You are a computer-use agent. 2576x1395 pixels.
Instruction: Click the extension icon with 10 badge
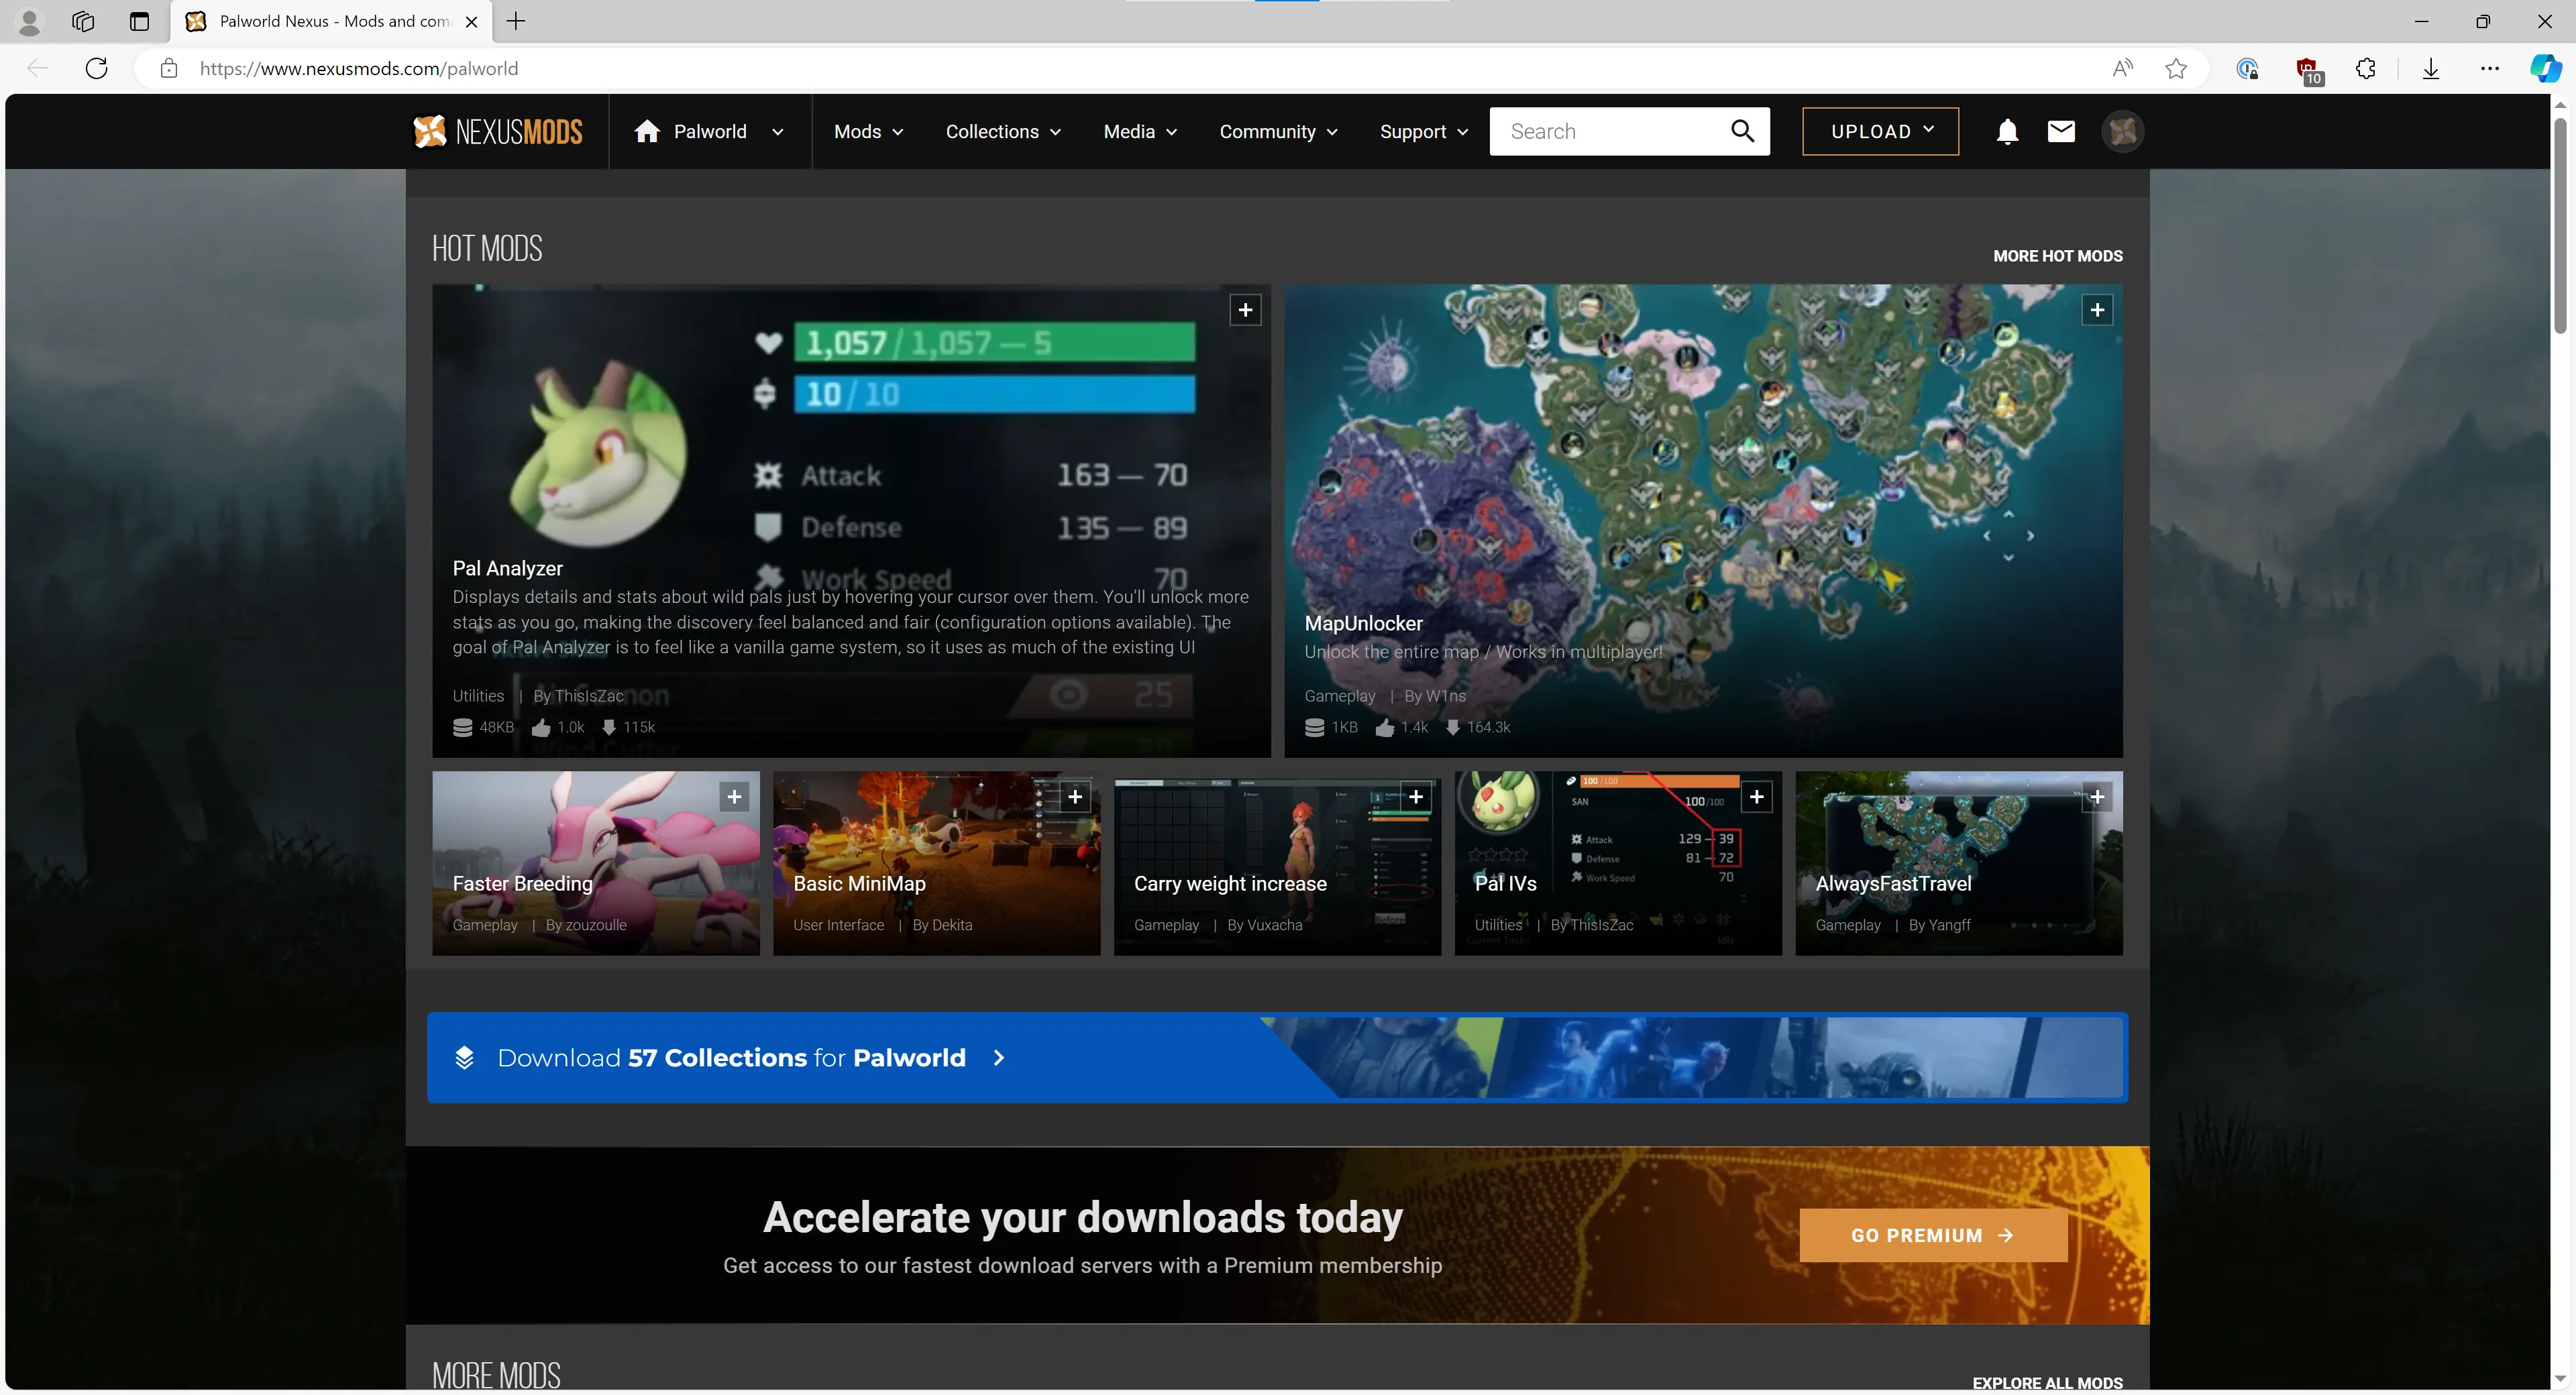click(2308, 70)
